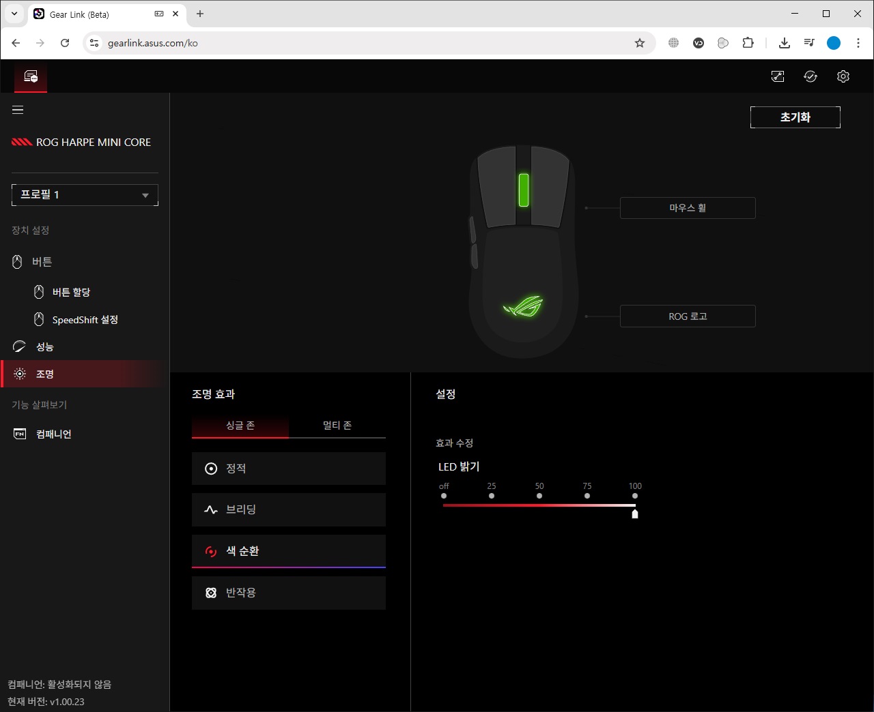
Task: Click the static effect icon beside 정적
Action: tap(211, 469)
